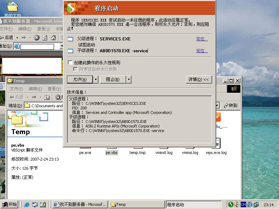Open 查看(V) menu in Internet Explorer window
279x209 pixels.
click(x=44, y=29)
